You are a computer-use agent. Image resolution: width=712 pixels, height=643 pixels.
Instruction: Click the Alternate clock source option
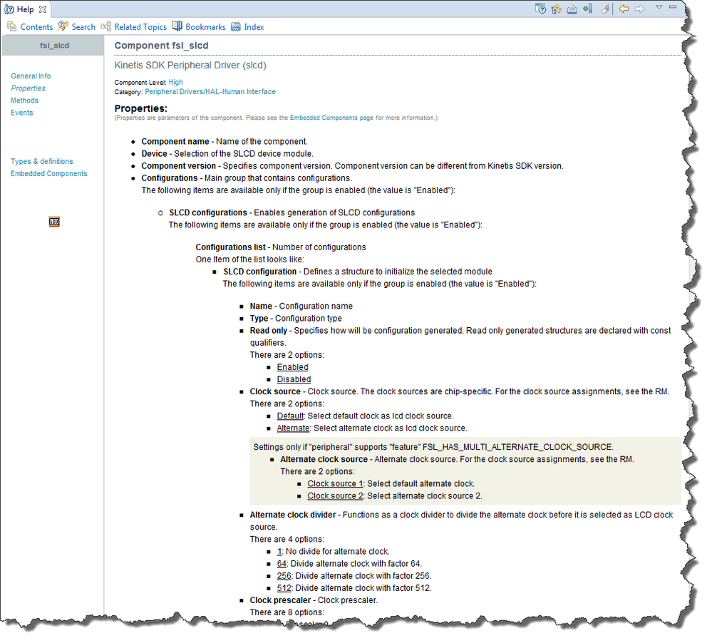coord(293,428)
